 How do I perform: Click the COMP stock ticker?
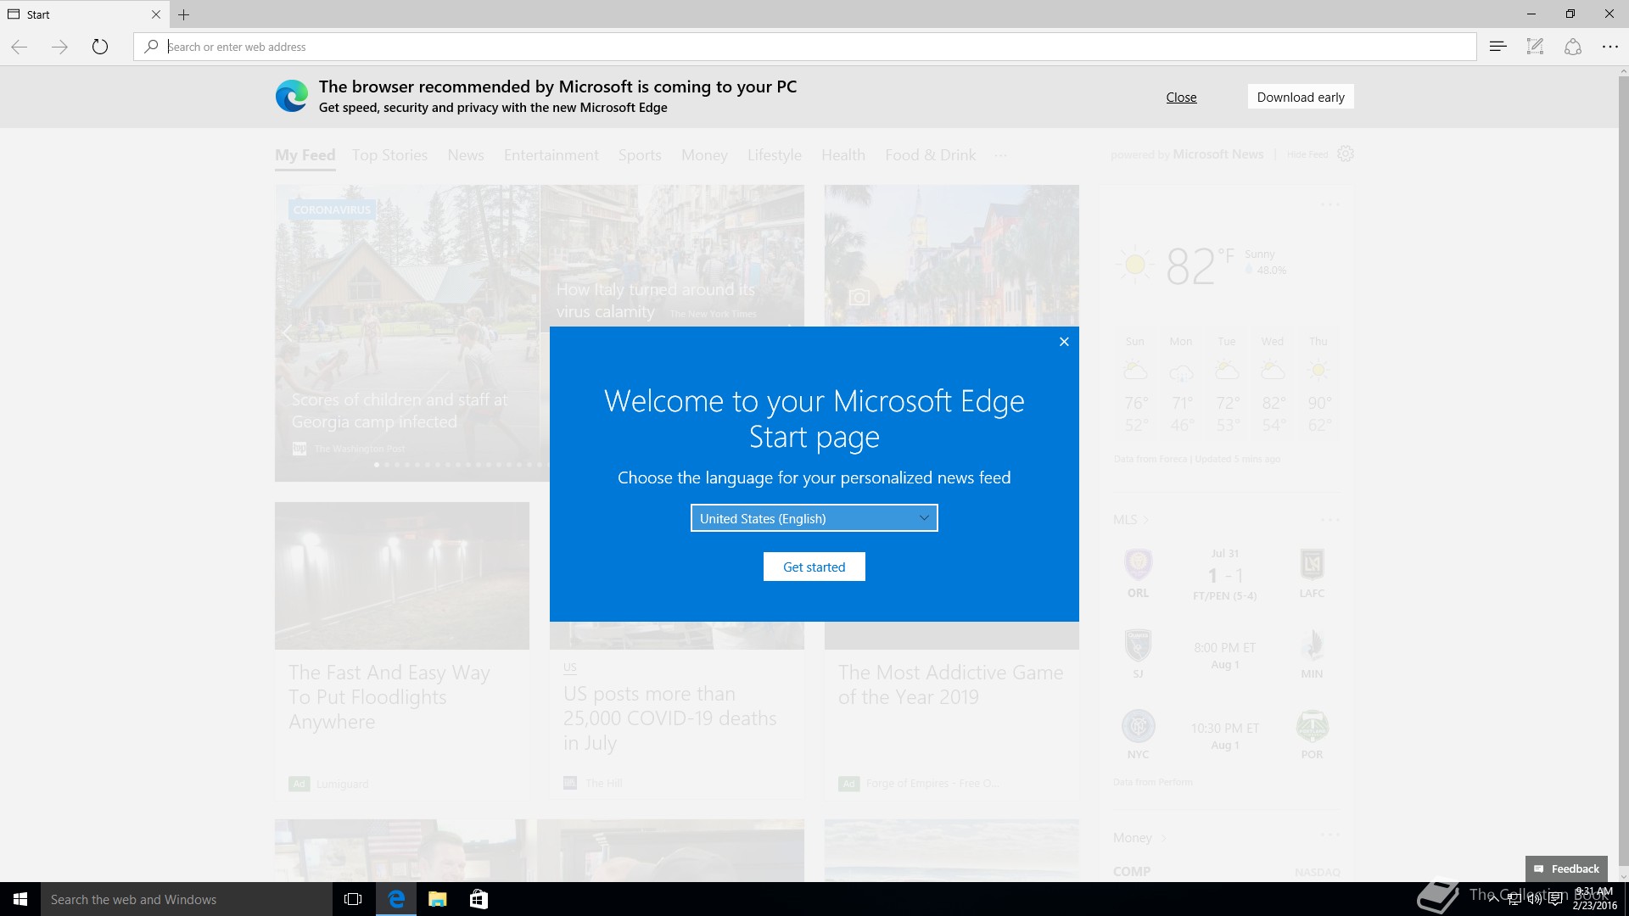tap(1132, 871)
